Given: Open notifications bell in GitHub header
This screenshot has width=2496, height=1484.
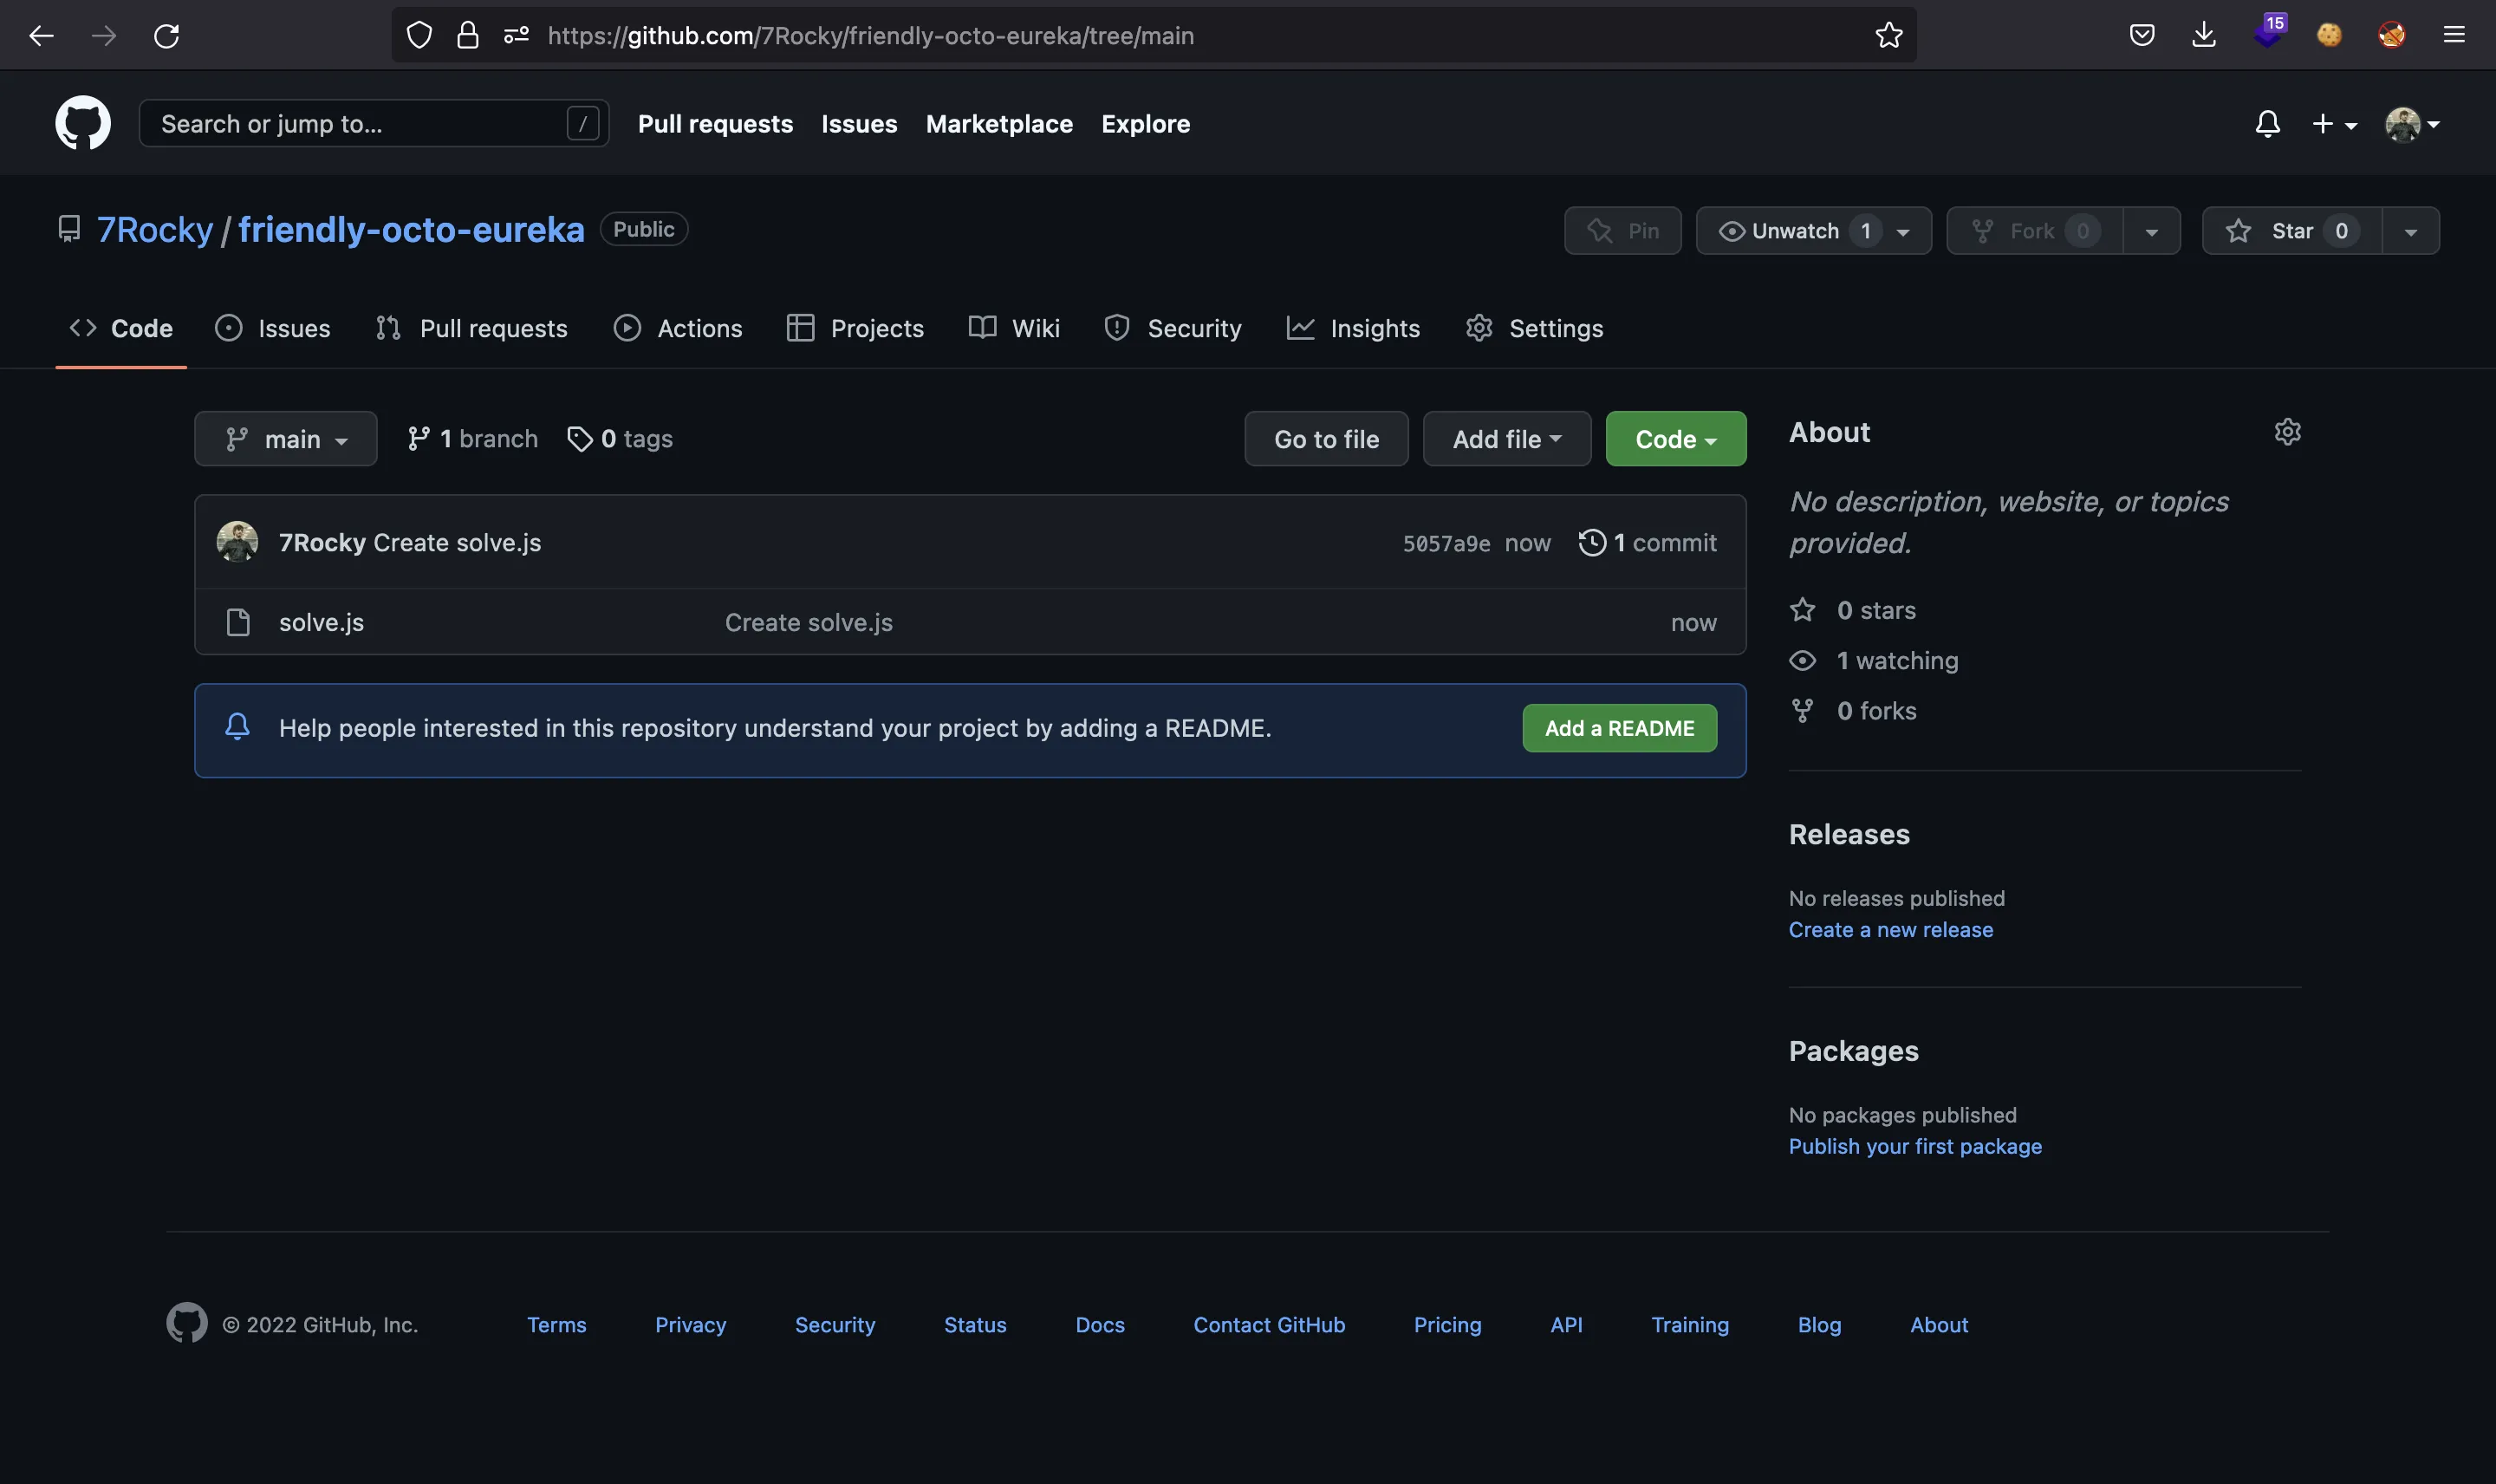Looking at the screenshot, I should [x=2267, y=124].
